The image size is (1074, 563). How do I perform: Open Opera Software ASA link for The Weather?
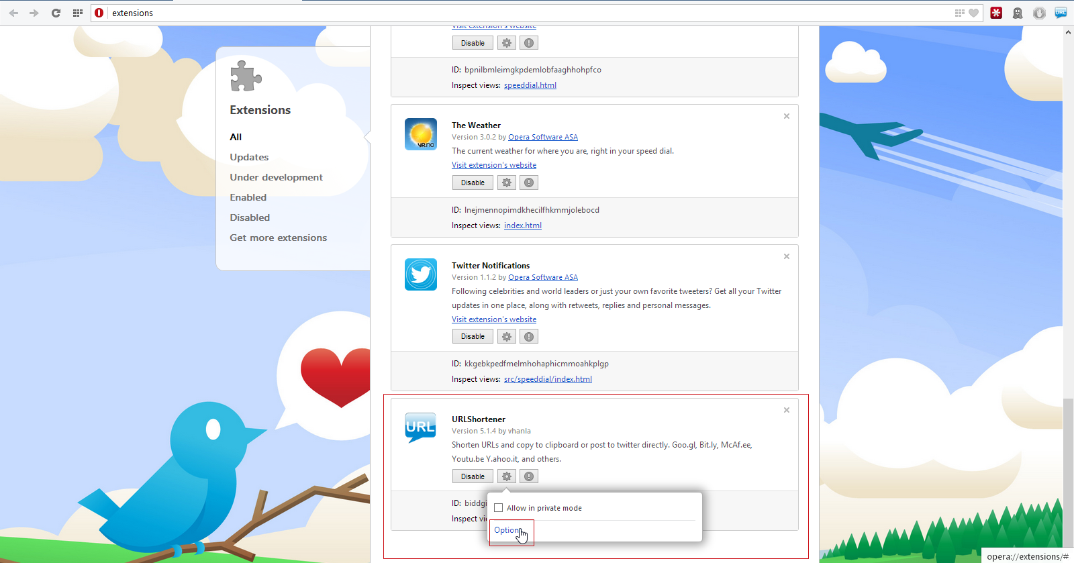(543, 137)
